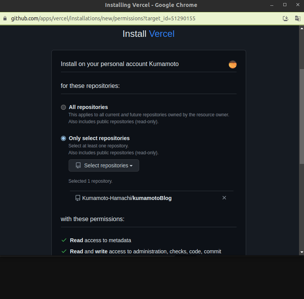The image size is (304, 299).
Task: Click the 'for these repositories:' heading
Action: (90, 86)
